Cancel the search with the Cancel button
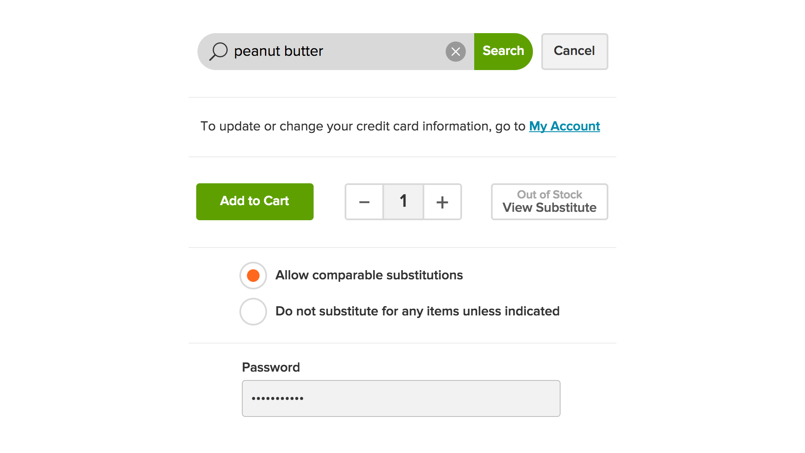 point(574,52)
